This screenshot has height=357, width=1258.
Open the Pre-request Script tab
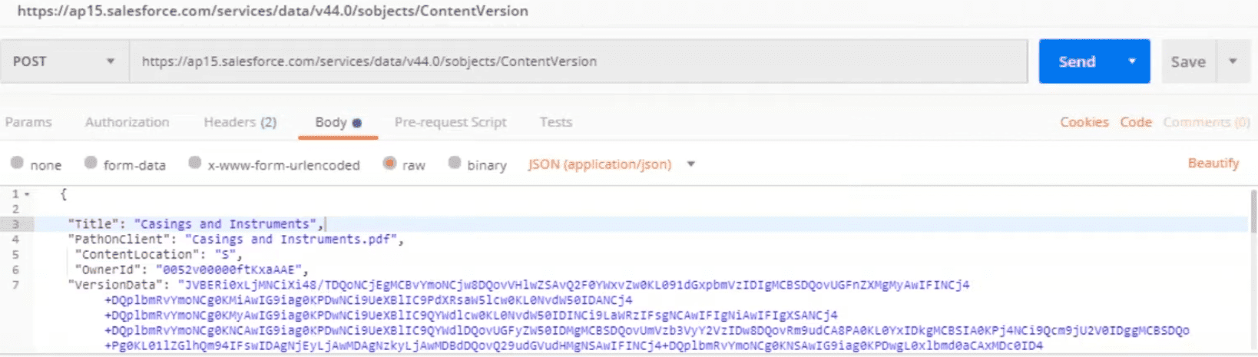coord(450,122)
